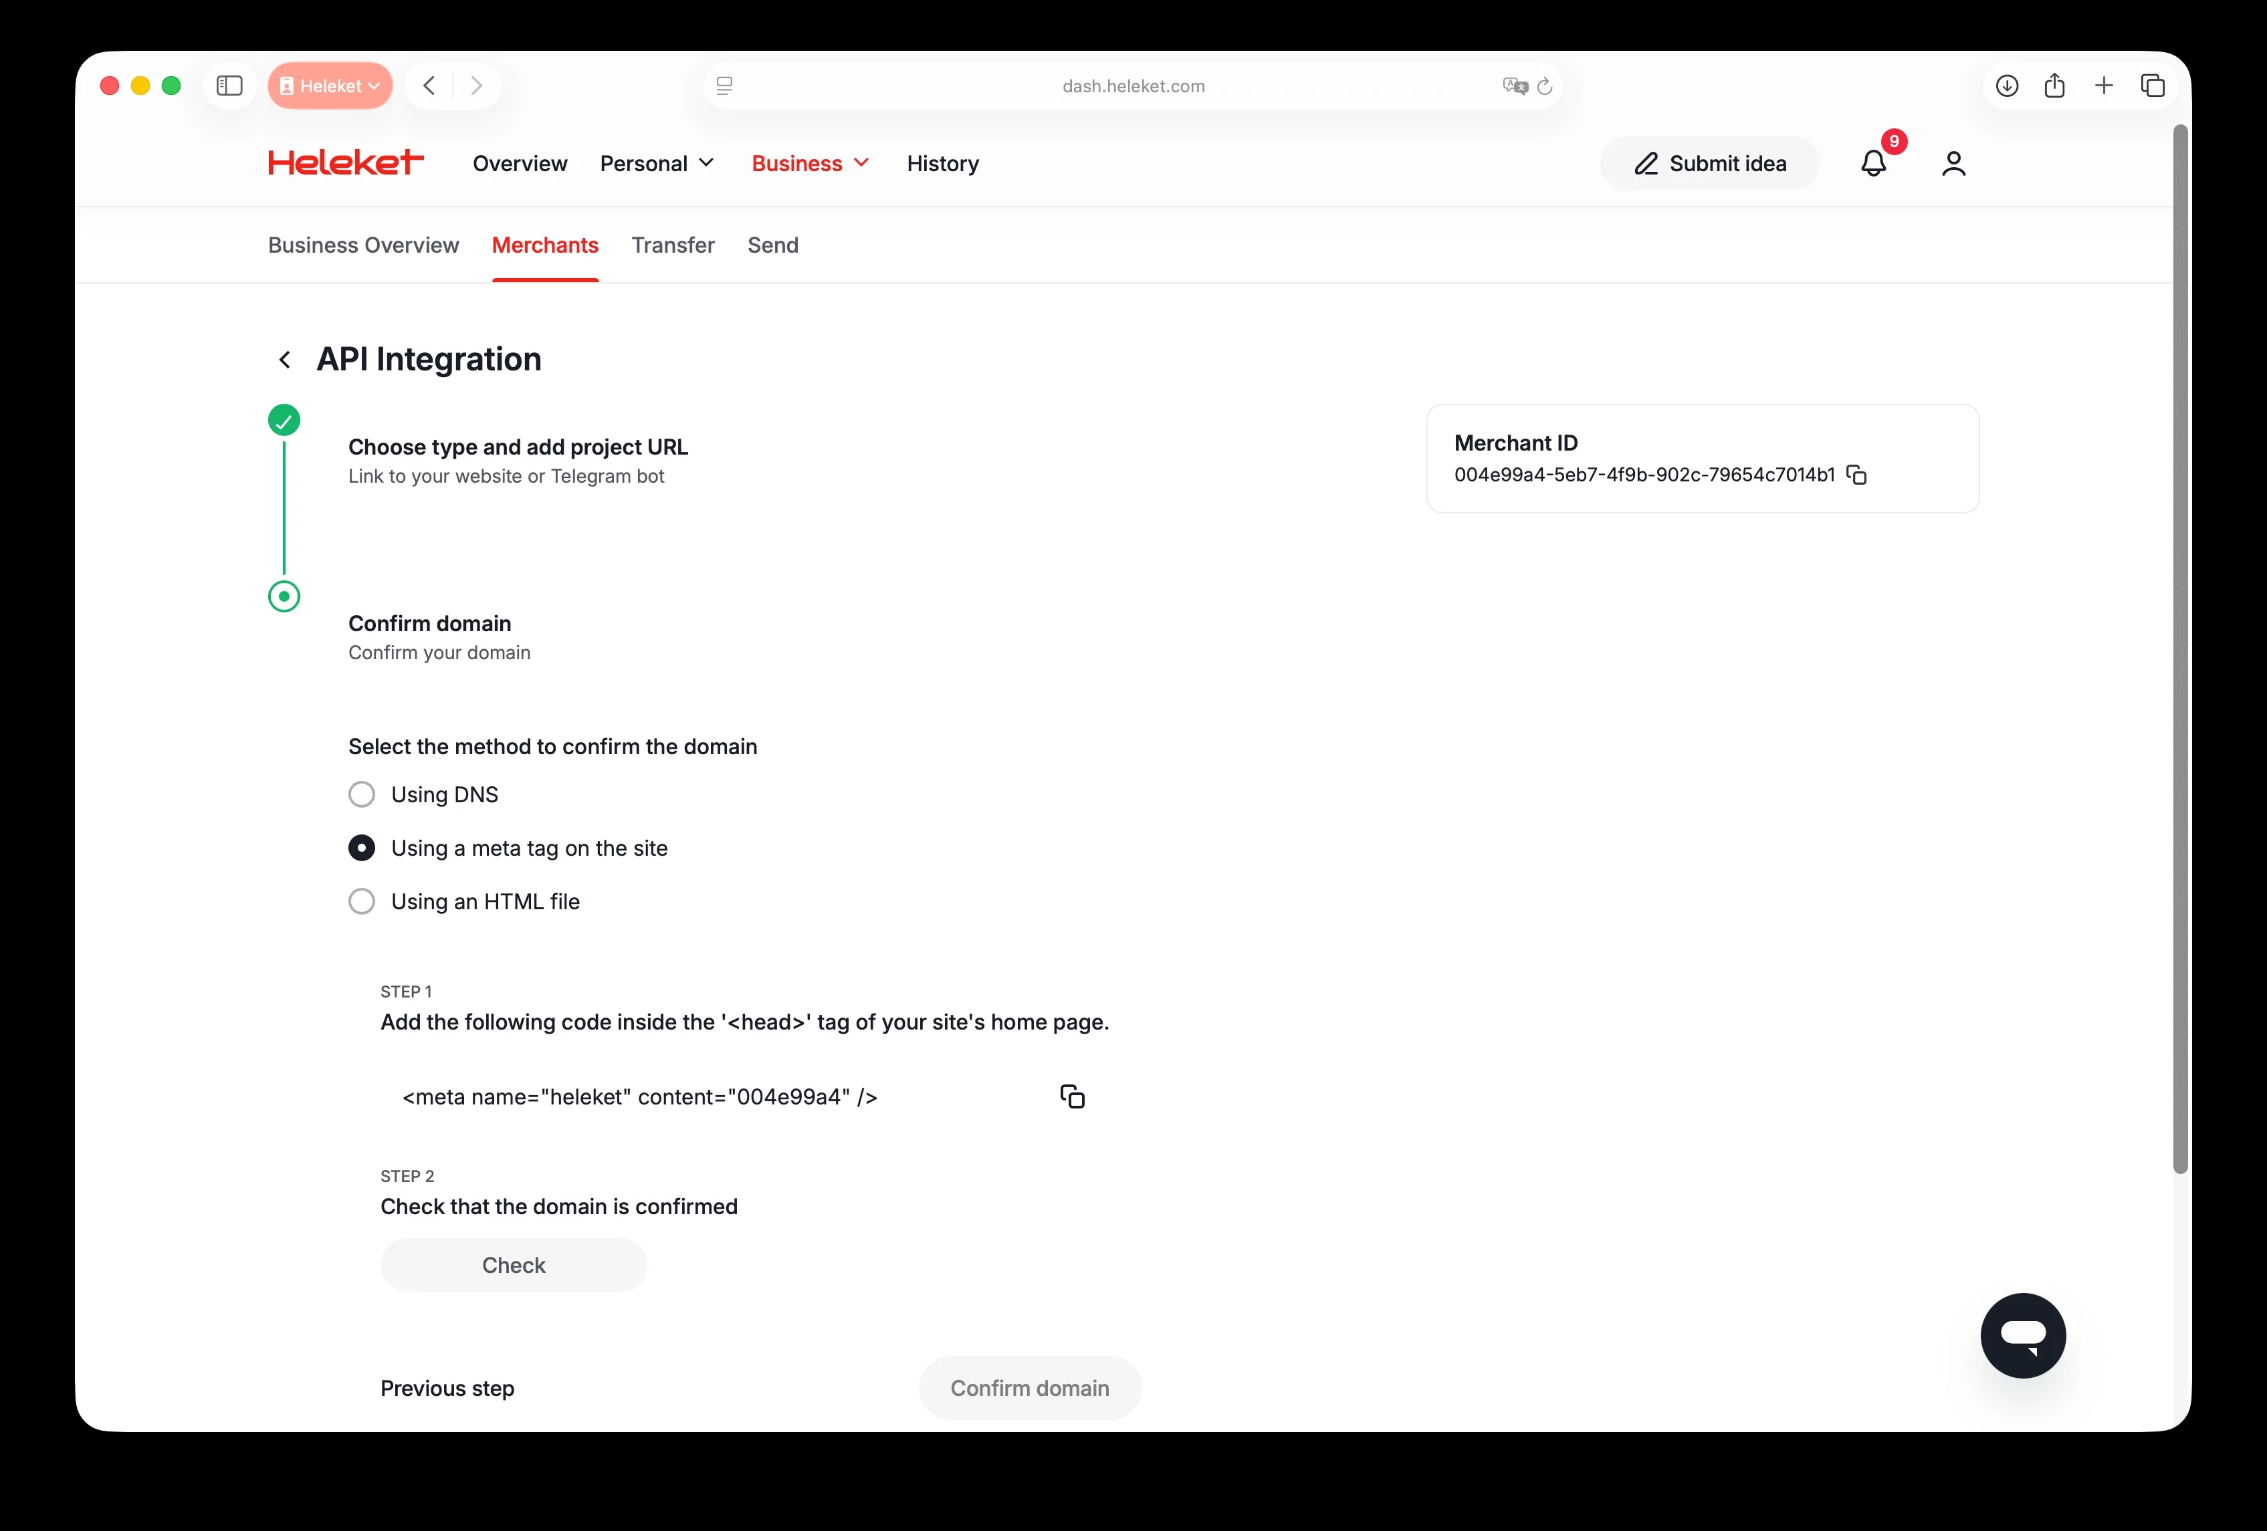Select the Using DNS option
Image resolution: width=2267 pixels, height=1531 pixels.
(362, 795)
